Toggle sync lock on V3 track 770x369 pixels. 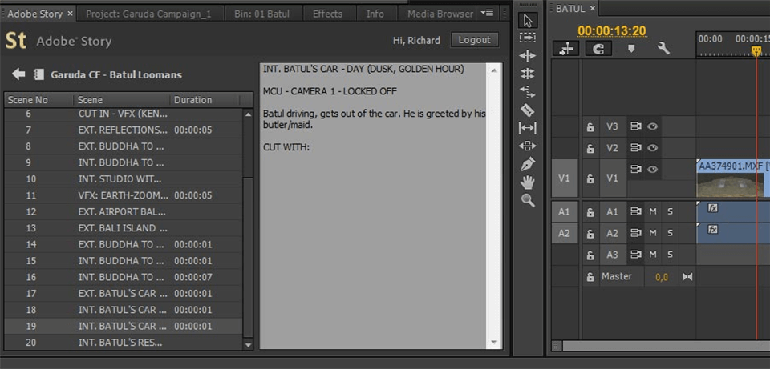tap(636, 126)
